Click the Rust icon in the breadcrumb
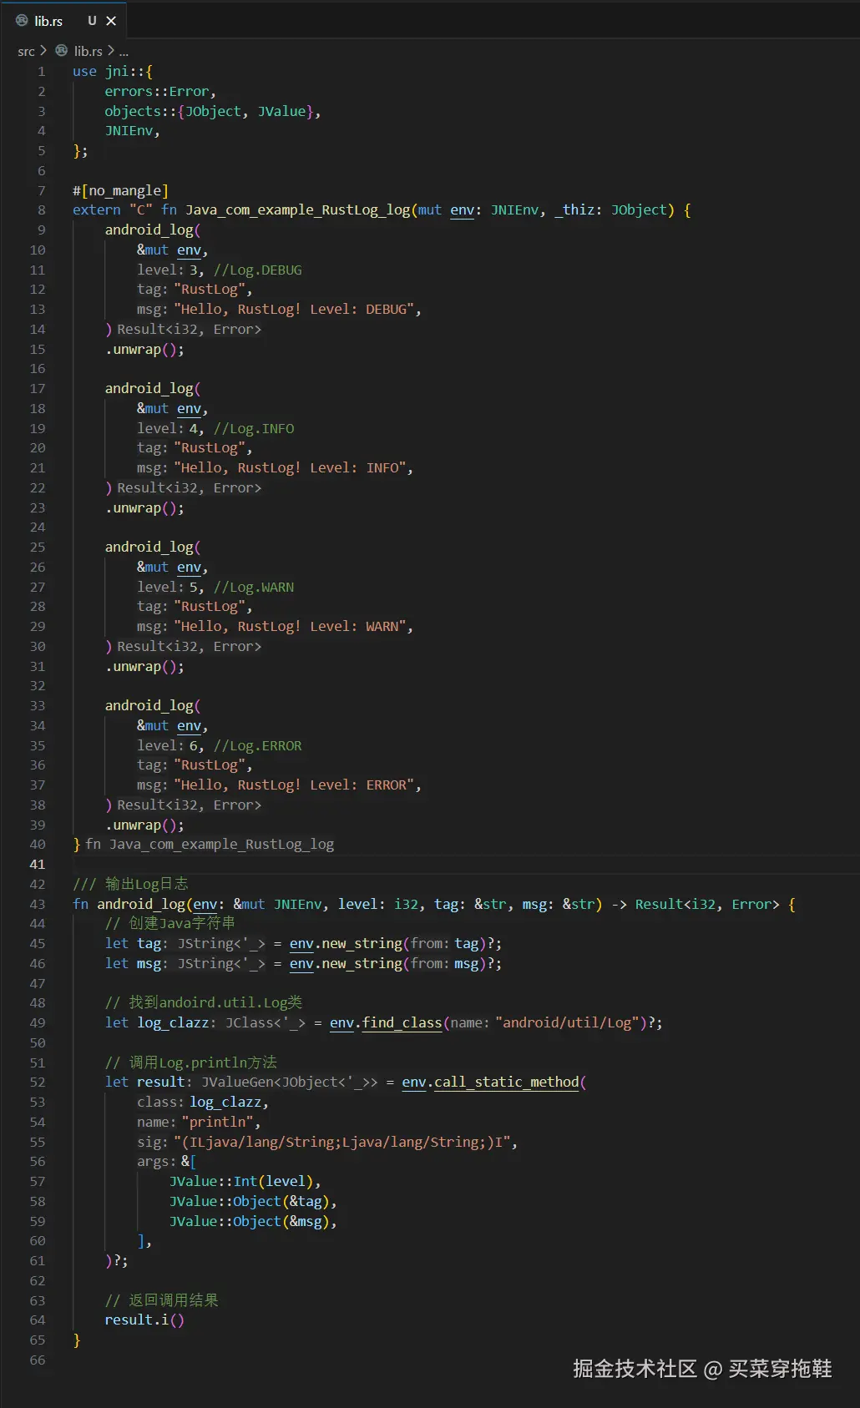This screenshot has height=1408, width=860. (62, 51)
